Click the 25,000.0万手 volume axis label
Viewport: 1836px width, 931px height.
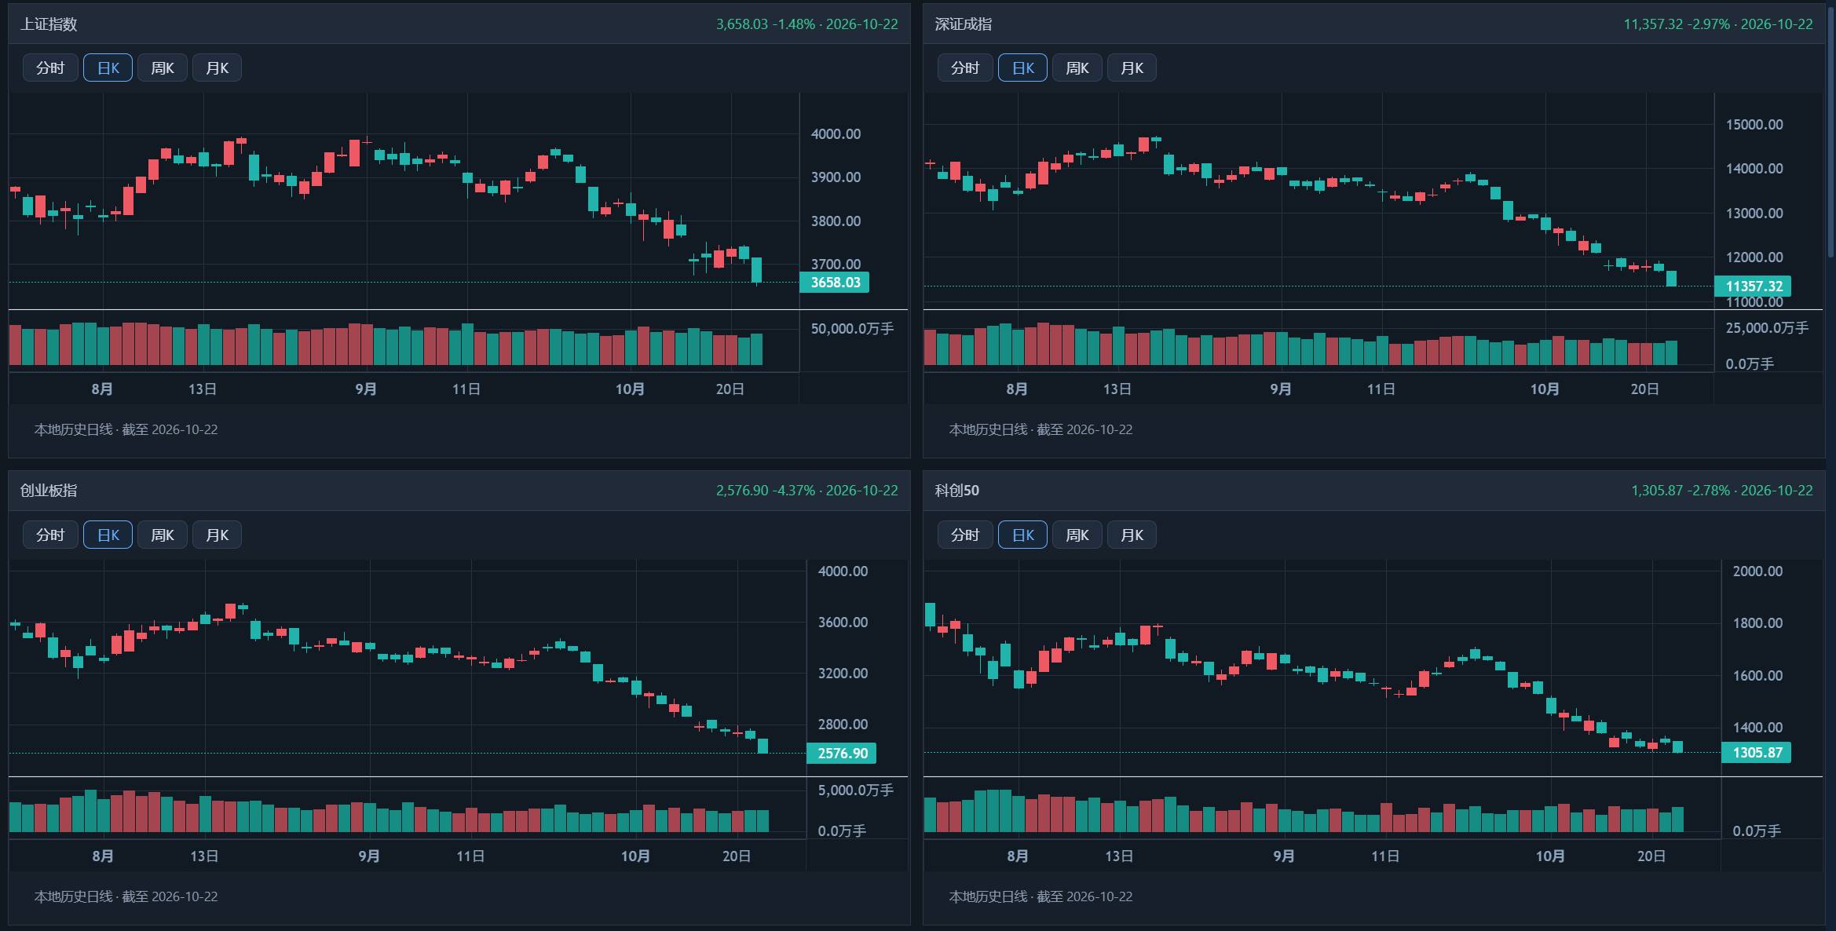coord(1767,328)
